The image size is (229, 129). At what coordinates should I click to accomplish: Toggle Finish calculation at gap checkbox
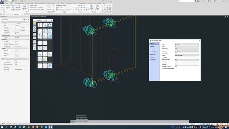coord(163,68)
